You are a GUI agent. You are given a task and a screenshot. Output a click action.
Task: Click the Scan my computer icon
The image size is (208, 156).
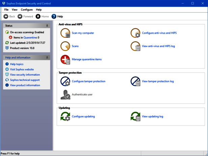65,33
